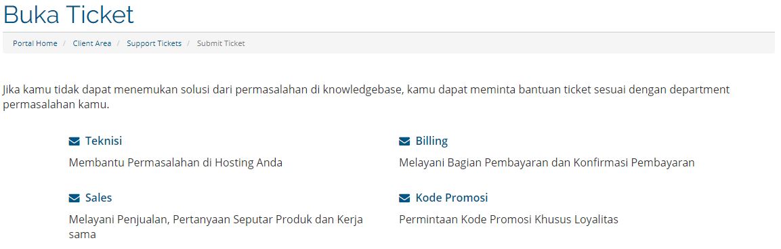Viewport: 781px width, 249px height.
Task: Open the Teknisi department ticket form
Action: [104, 141]
